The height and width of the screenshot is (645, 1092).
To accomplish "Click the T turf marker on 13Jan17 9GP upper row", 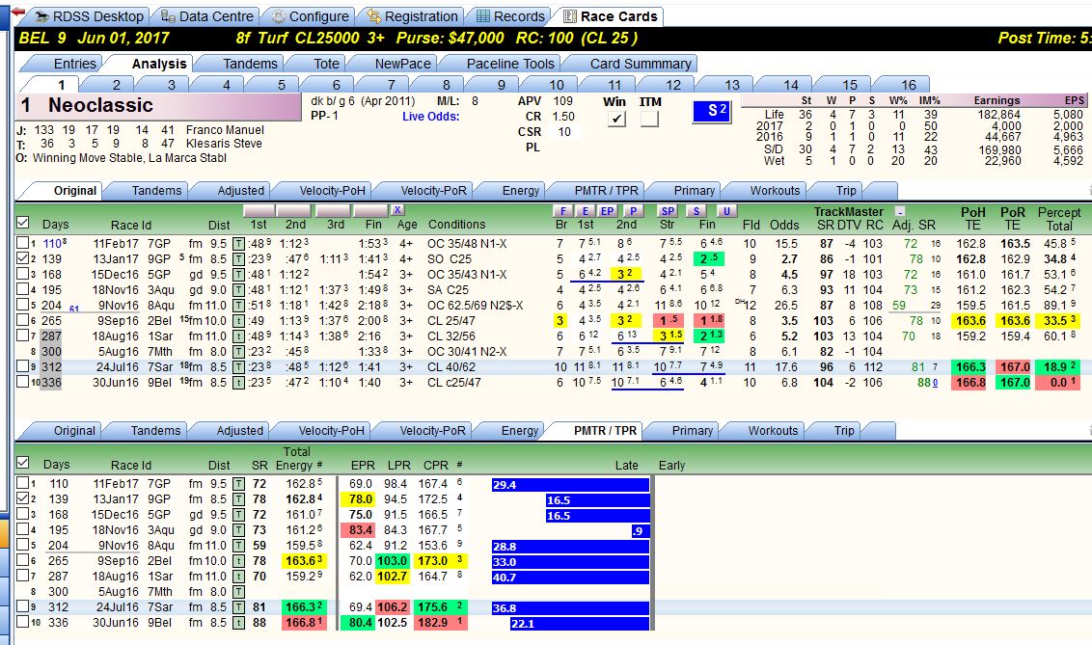I will 238,259.
